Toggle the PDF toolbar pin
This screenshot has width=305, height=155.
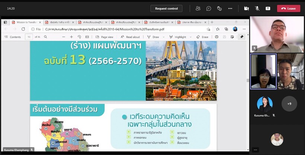point(242,37)
